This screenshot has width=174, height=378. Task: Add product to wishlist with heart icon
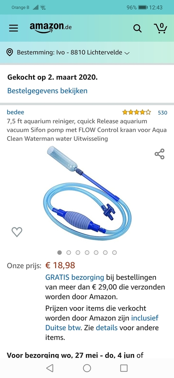coord(17,232)
